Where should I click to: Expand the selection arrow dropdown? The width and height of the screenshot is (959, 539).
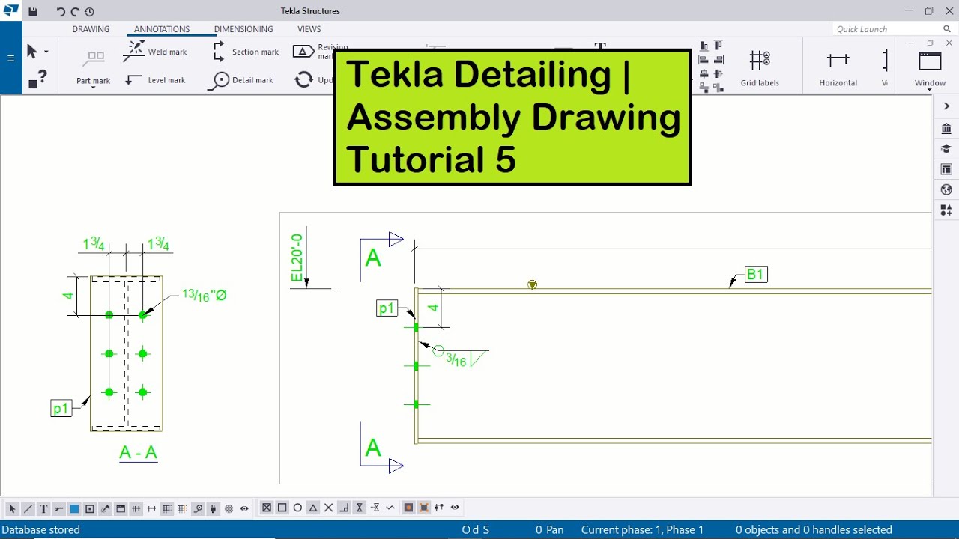pyautogui.click(x=46, y=52)
